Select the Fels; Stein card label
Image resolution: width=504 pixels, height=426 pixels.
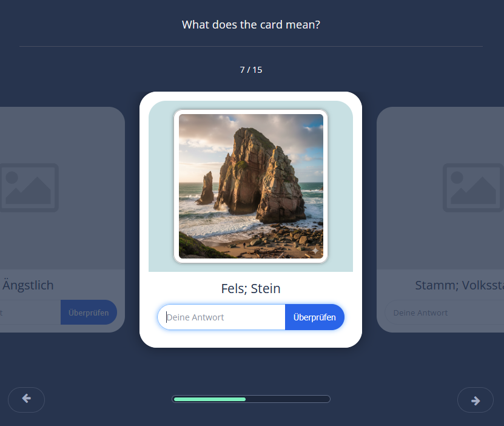(250, 288)
